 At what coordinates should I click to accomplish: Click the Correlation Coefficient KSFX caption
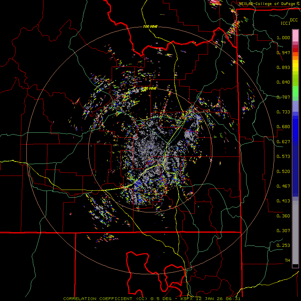[152, 299]
